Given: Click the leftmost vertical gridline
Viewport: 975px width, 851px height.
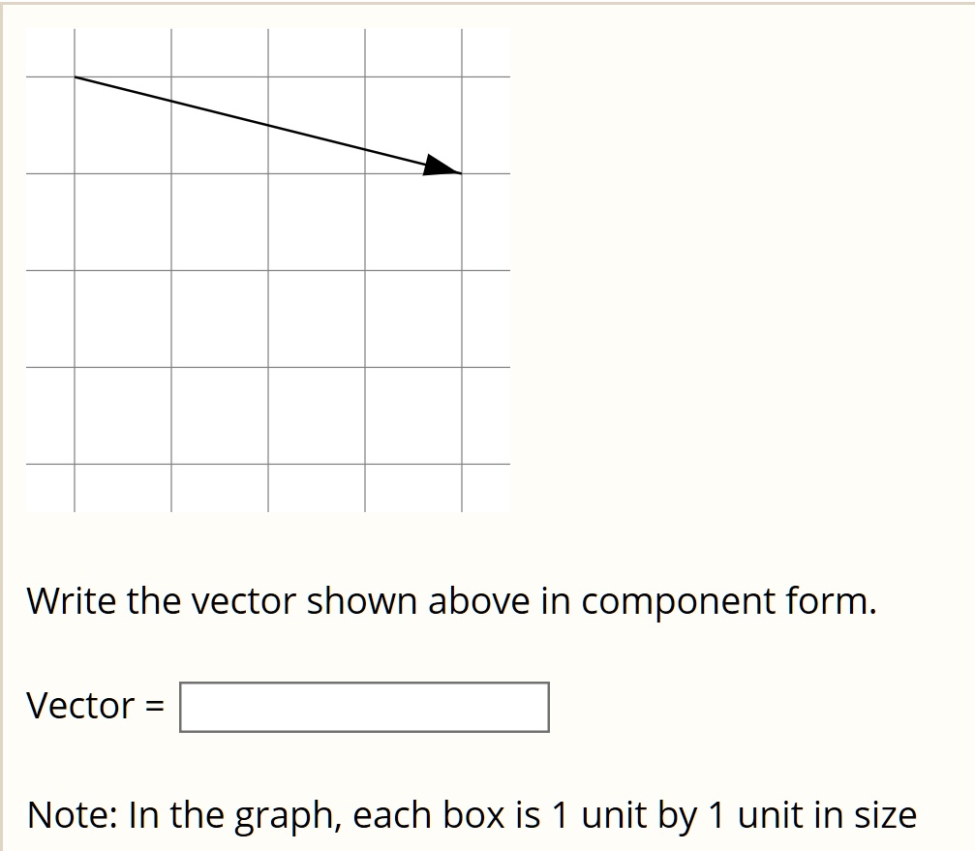Looking at the screenshot, I should click(76, 290).
